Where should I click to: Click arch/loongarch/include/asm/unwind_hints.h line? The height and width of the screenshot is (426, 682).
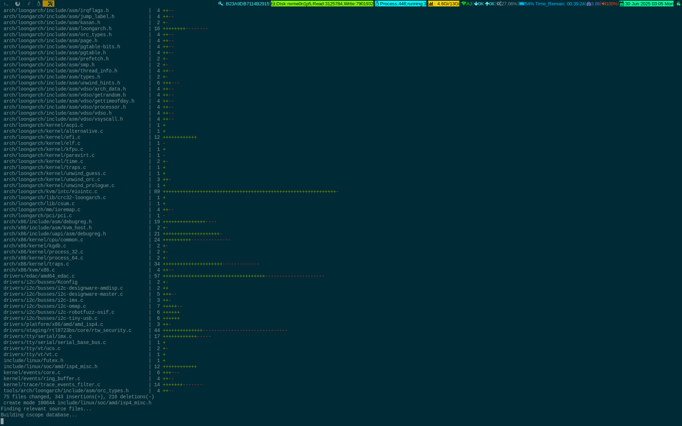tap(92, 83)
